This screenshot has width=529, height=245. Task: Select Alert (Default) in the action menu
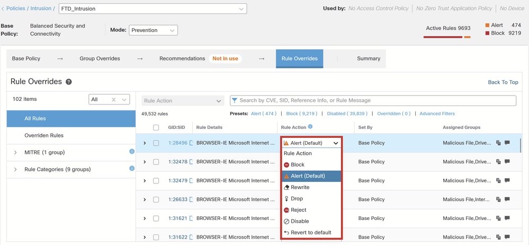[x=311, y=176]
